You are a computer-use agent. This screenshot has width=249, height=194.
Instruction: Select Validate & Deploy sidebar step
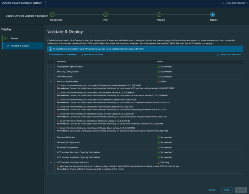tap(23, 46)
